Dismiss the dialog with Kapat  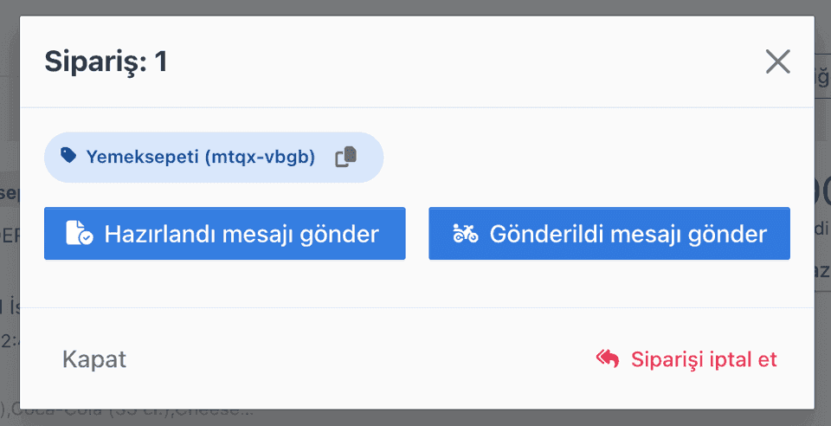94,359
